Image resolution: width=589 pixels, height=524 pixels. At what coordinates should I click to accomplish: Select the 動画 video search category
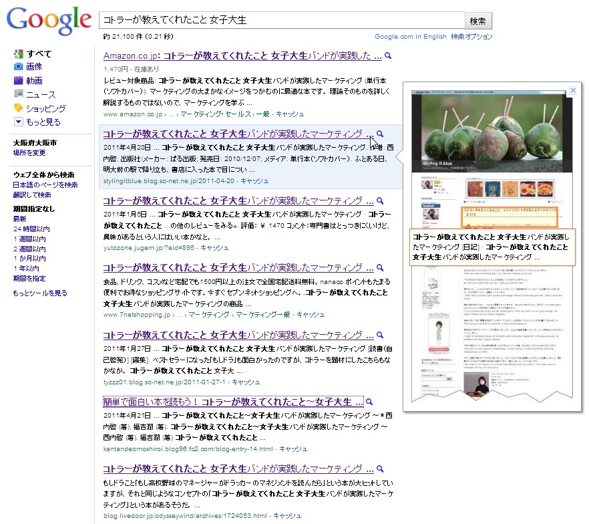pos(34,80)
